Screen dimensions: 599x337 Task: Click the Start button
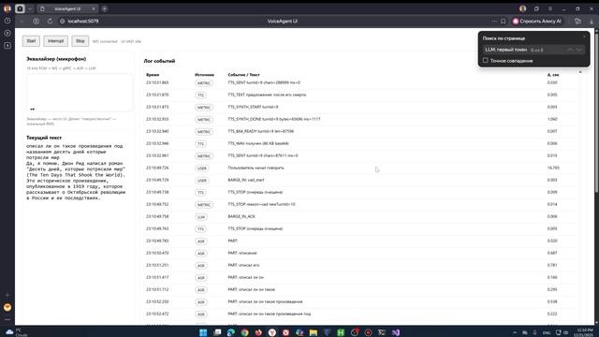point(31,41)
